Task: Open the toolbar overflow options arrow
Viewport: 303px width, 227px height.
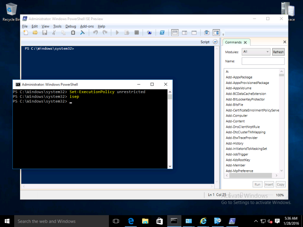Action: tap(223, 35)
